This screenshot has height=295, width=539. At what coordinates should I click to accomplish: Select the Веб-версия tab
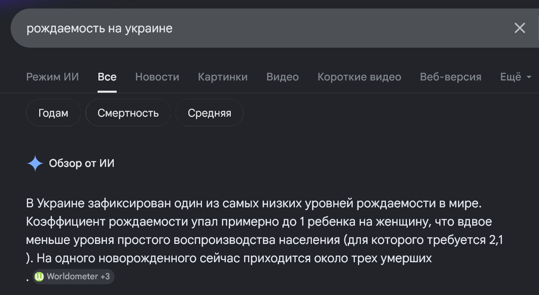tap(451, 77)
